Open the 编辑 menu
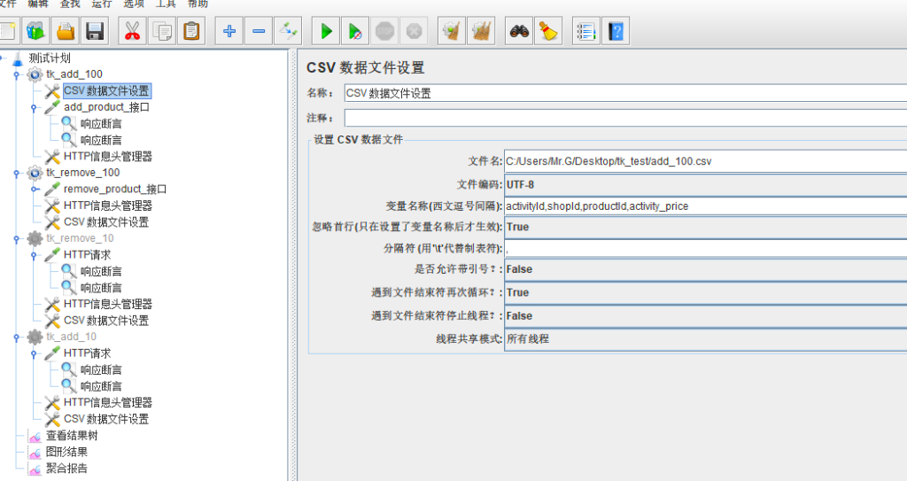 [x=38, y=4]
